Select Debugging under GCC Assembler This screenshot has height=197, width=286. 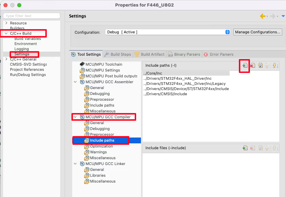click(97, 94)
